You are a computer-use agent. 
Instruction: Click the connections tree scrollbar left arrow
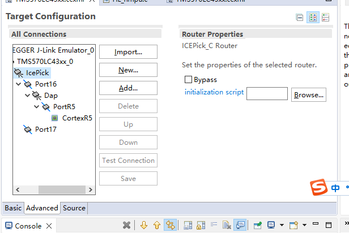click(18, 189)
